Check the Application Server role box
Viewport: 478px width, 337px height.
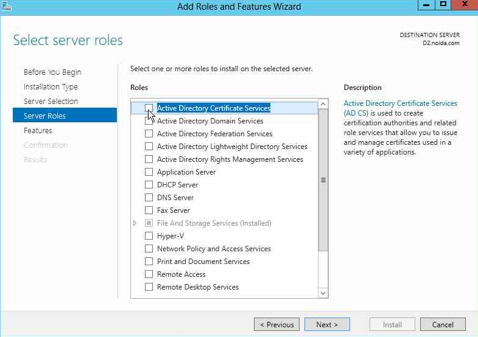coord(149,172)
